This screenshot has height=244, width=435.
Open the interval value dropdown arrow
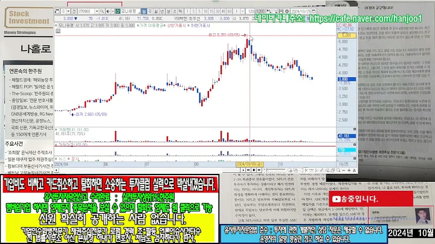click(x=242, y=11)
